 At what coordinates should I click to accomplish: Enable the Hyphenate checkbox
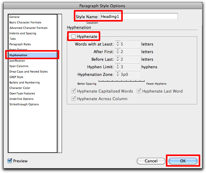coord(74,36)
